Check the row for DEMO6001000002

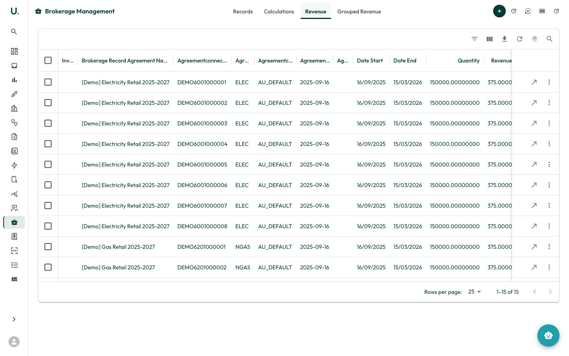(x=48, y=103)
